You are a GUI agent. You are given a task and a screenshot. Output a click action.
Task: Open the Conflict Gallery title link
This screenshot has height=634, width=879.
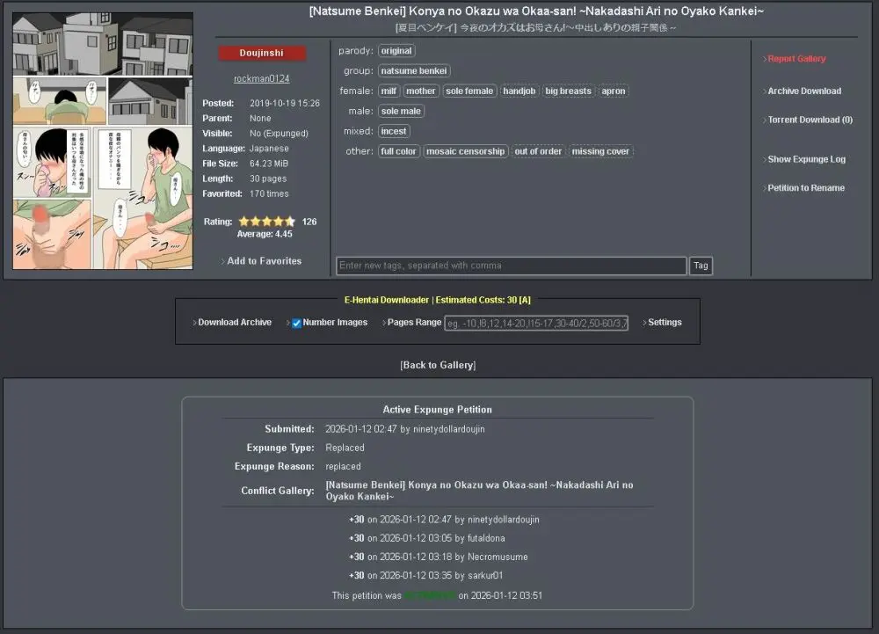(x=479, y=491)
